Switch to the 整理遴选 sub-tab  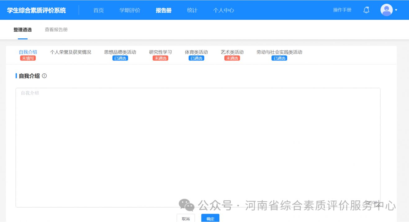tap(23, 30)
